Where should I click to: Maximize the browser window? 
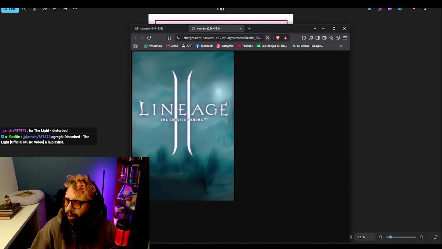click(x=334, y=28)
